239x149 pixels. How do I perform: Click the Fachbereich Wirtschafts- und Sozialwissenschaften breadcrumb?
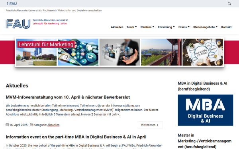pyautogui.click(x=72, y=10)
